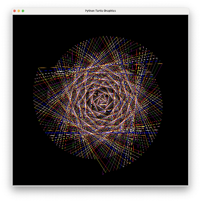Close the Python Turtle Graphics window

click(x=15, y=11)
